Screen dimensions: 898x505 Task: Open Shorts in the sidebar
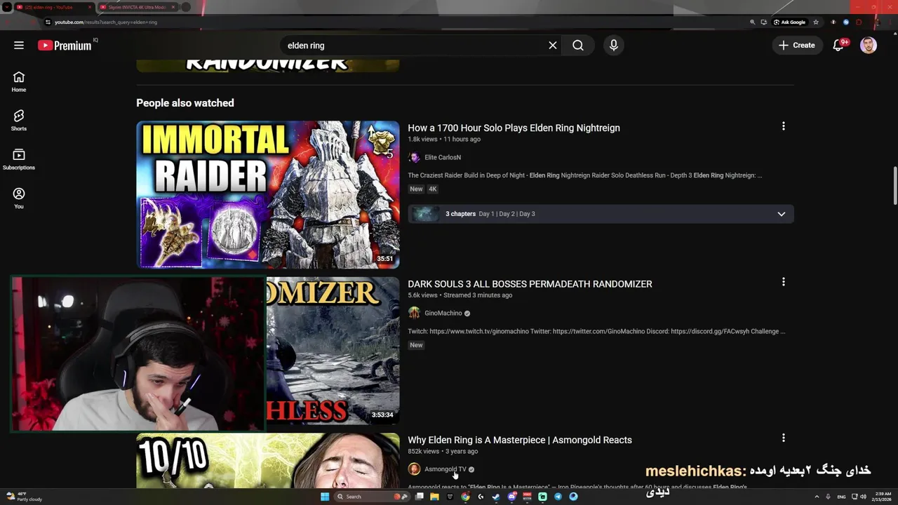(x=19, y=121)
